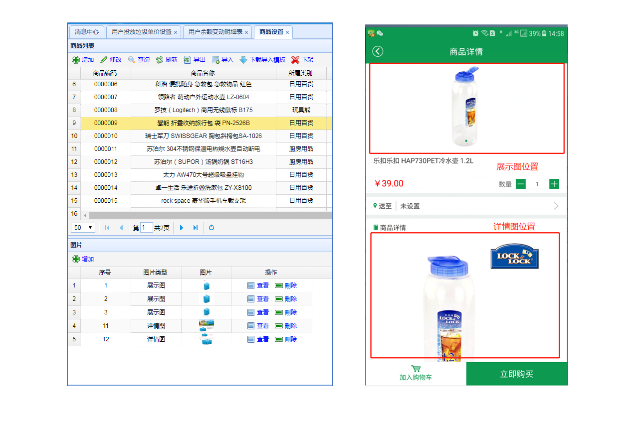Viewport: 643px width, 423px height.
Task: Tap 加入购物车 cart button
Action: (x=416, y=373)
